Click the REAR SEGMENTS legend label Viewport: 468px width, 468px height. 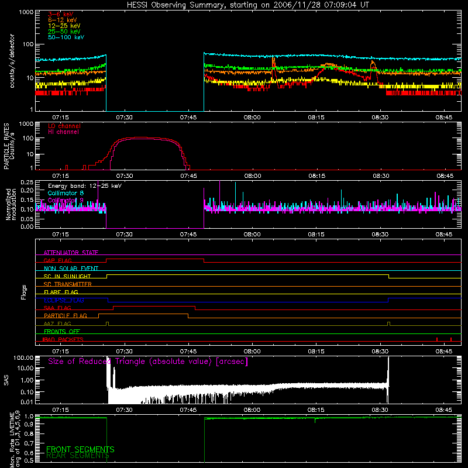tap(78, 456)
